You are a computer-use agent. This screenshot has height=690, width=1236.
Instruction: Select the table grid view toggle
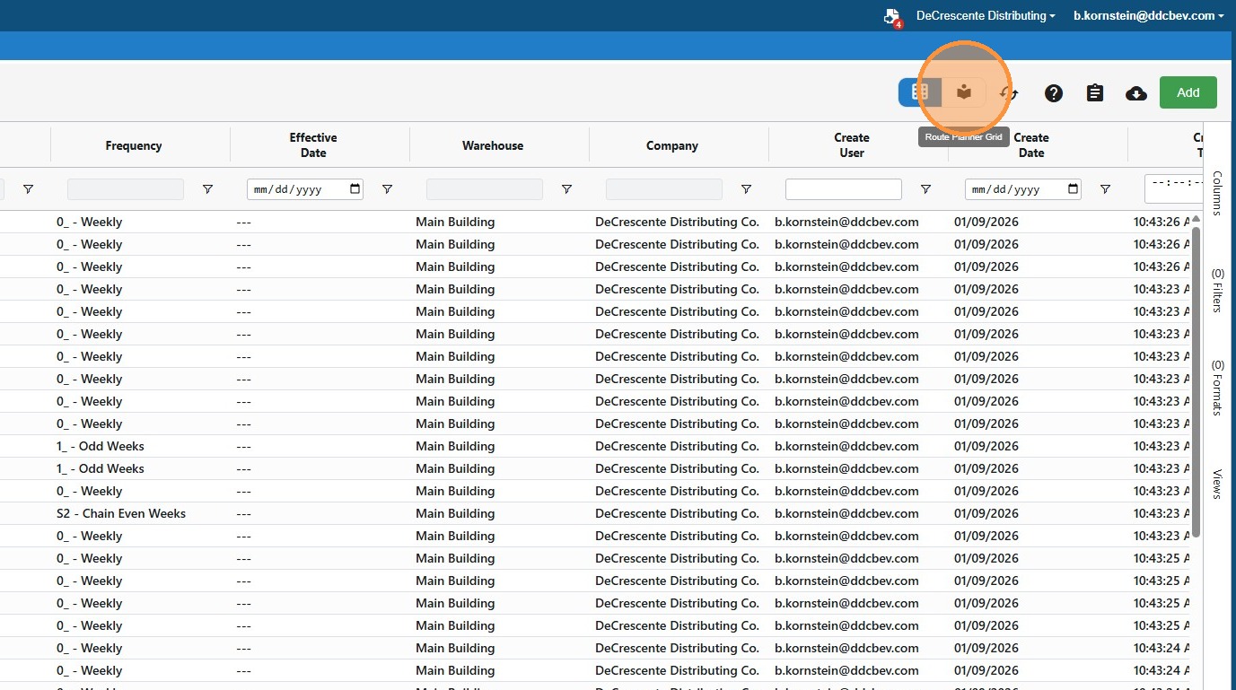click(920, 92)
